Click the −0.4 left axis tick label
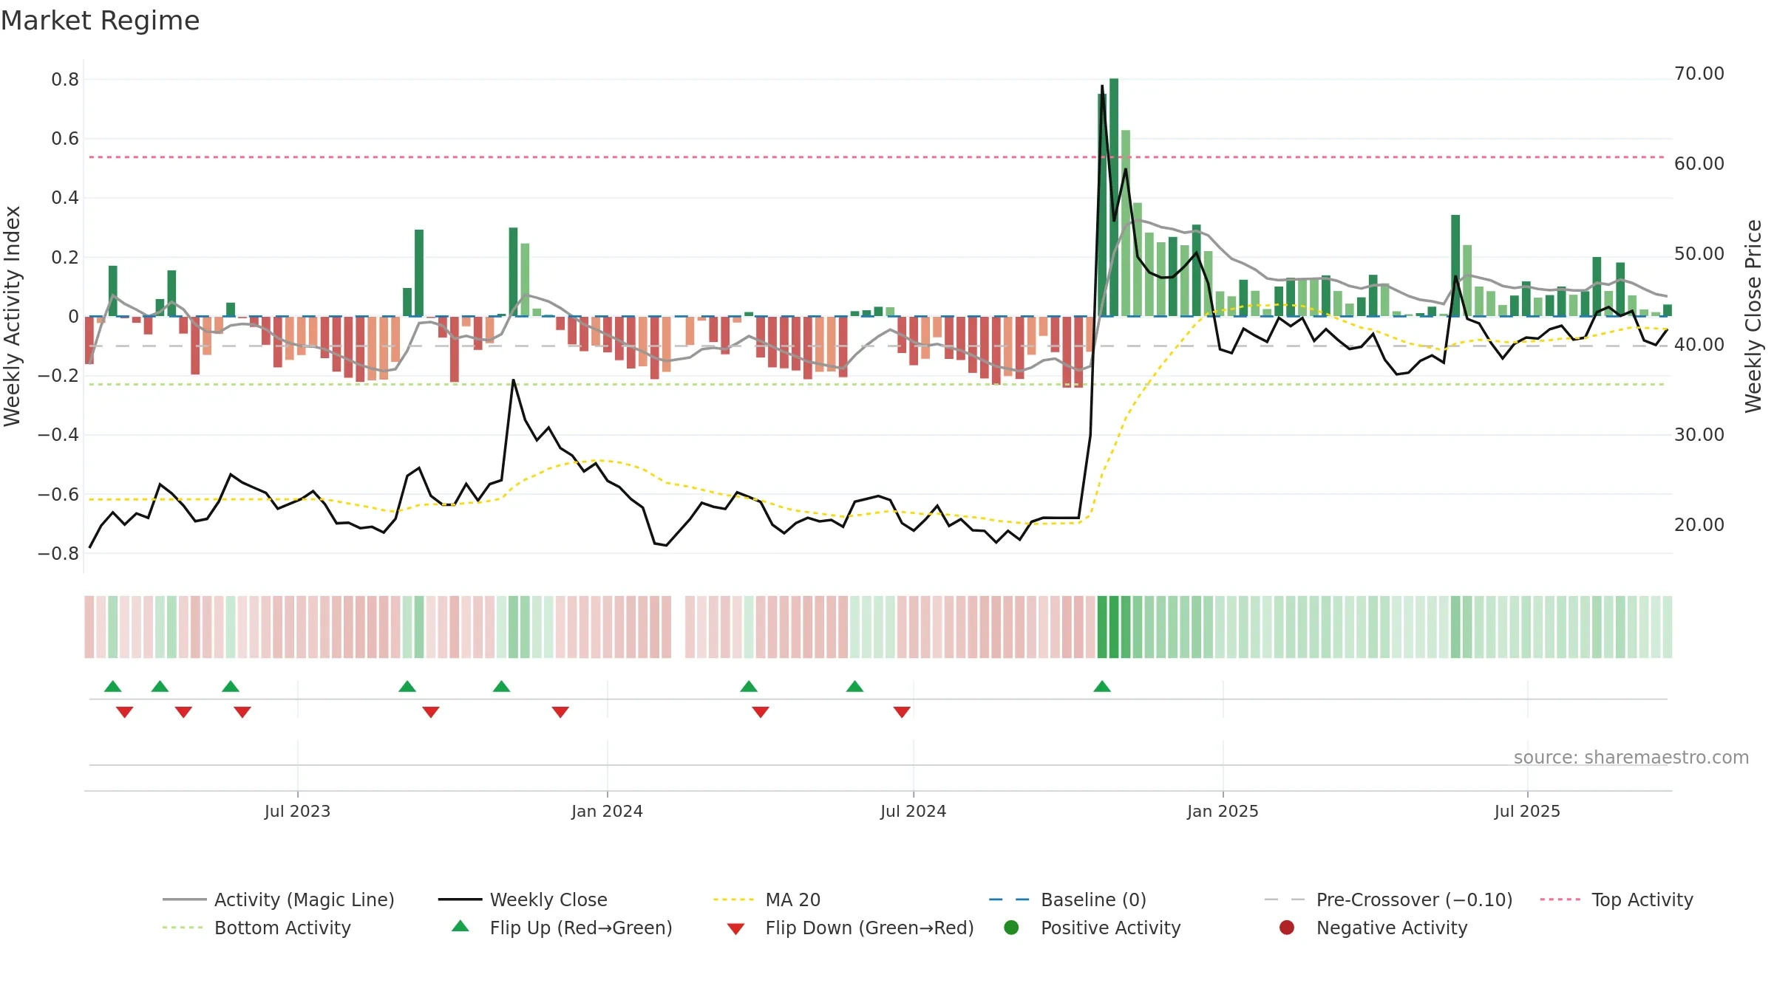Viewport: 1774px width, 997px height. coord(58,434)
